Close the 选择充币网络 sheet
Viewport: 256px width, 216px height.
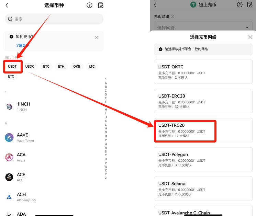pos(250,37)
